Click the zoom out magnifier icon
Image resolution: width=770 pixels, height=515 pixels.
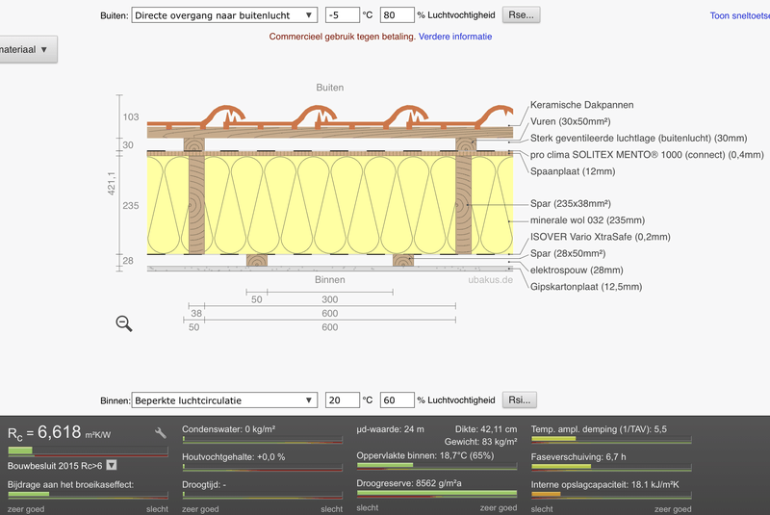click(124, 323)
